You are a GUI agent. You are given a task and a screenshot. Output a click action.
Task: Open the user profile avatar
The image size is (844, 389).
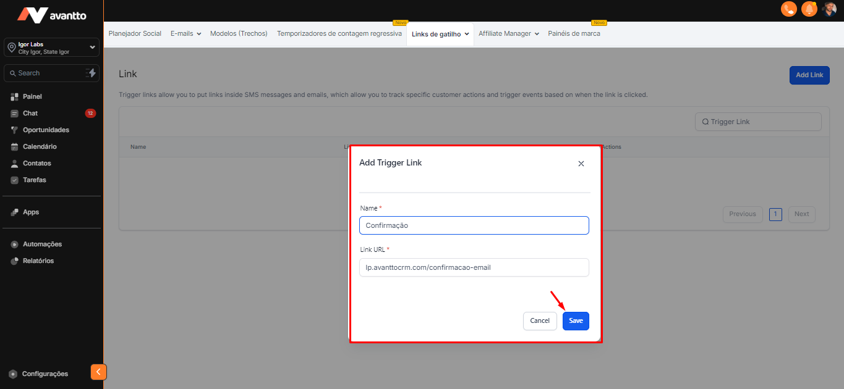click(829, 9)
